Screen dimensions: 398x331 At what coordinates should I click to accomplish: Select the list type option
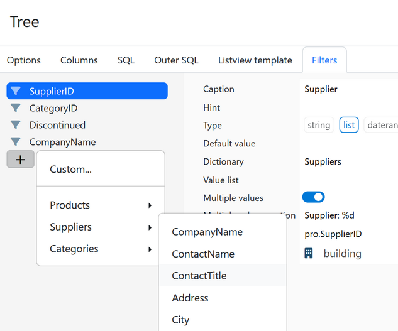(349, 125)
